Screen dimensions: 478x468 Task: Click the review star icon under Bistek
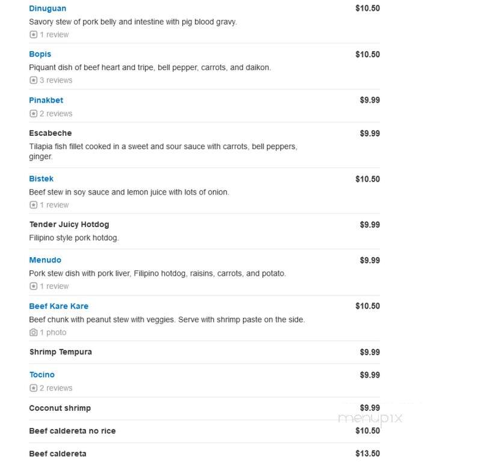[33, 205]
